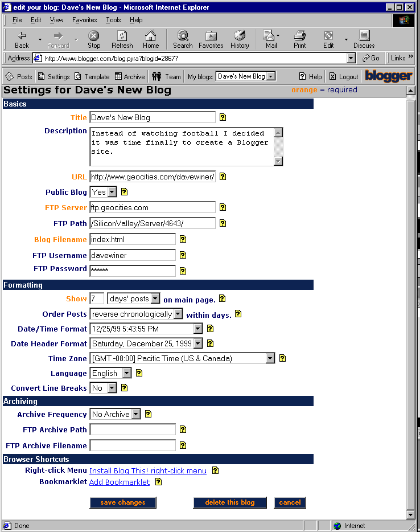Click Install Blog This! right-click menu link

(148, 470)
